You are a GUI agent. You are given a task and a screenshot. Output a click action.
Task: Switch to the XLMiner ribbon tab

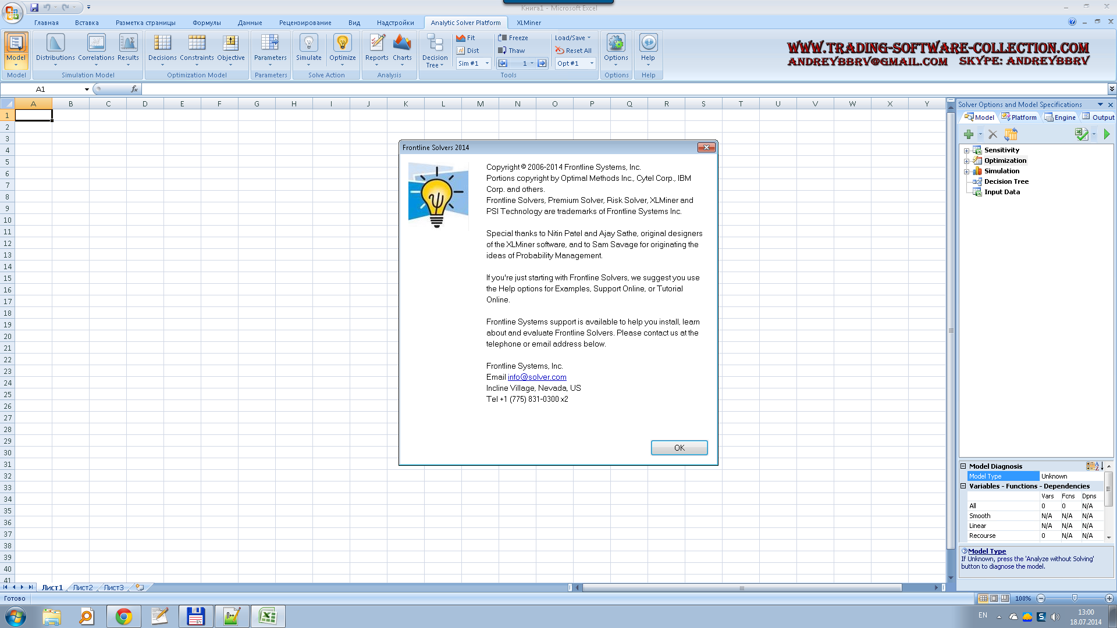528,23
